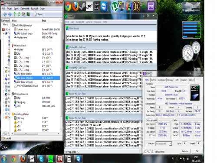The height and width of the screenshot is (163, 217).
Task: Open Prime95 Window menu
Action: coord(97,22)
